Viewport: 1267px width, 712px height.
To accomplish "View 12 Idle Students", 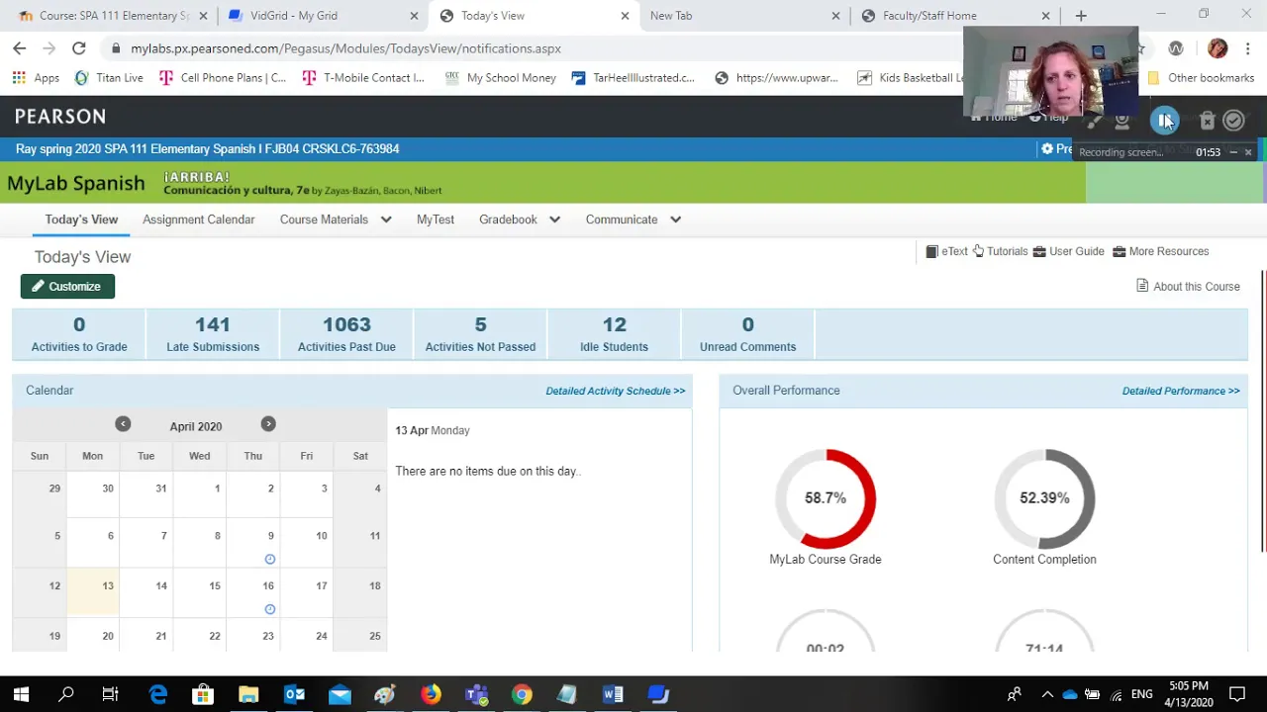I will coord(614,334).
